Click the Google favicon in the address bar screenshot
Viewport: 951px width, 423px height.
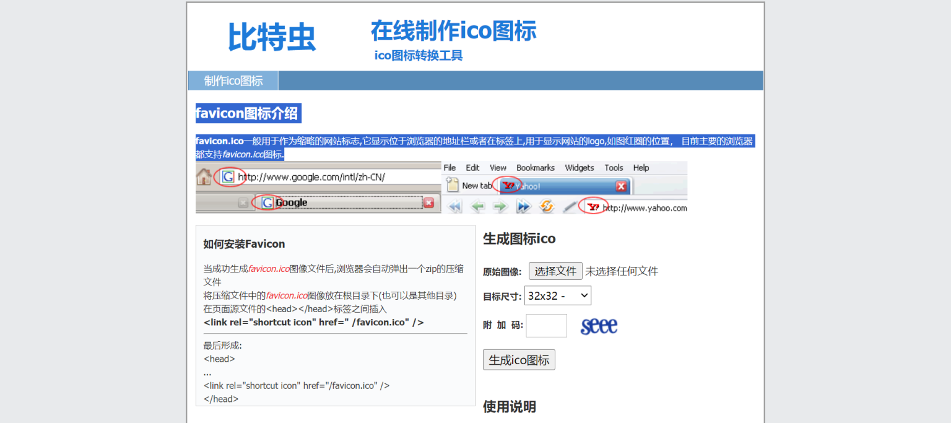click(229, 178)
